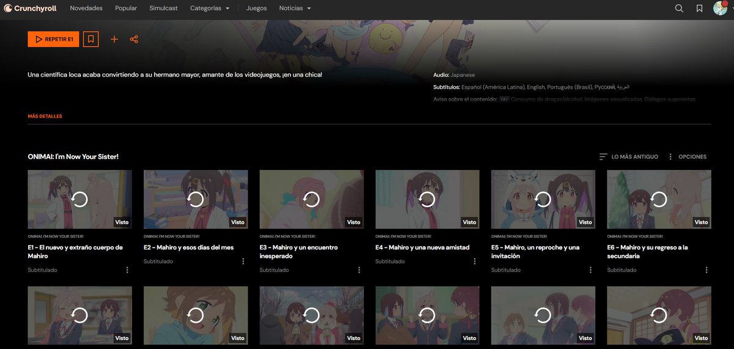Open options menu for episode E1

pos(127,270)
